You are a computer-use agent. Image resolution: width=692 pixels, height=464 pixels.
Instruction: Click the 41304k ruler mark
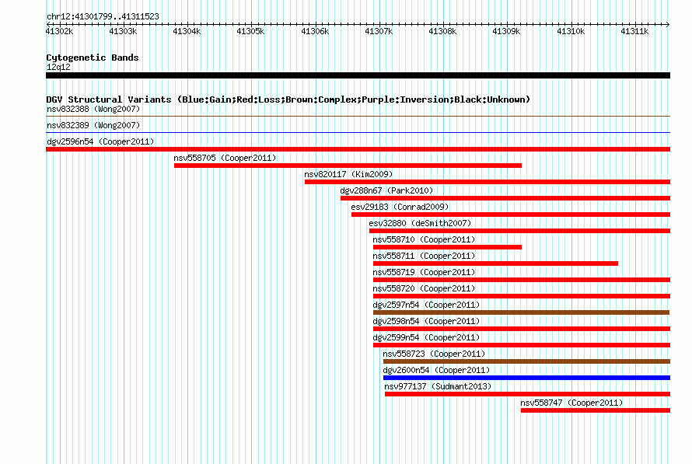pos(187,31)
